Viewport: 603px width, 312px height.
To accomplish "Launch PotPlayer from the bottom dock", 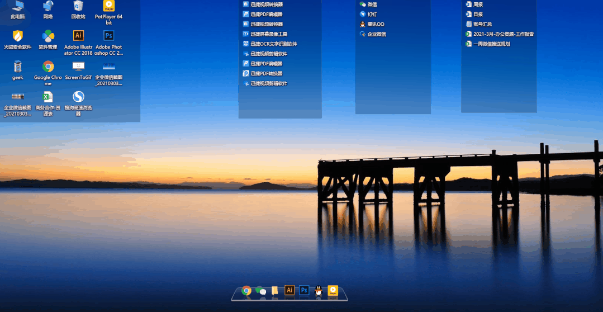I will click(x=333, y=290).
